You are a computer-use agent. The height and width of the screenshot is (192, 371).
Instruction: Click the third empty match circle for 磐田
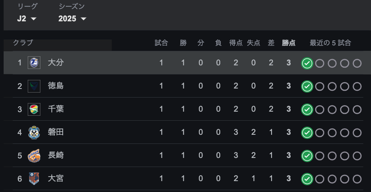pos(345,133)
